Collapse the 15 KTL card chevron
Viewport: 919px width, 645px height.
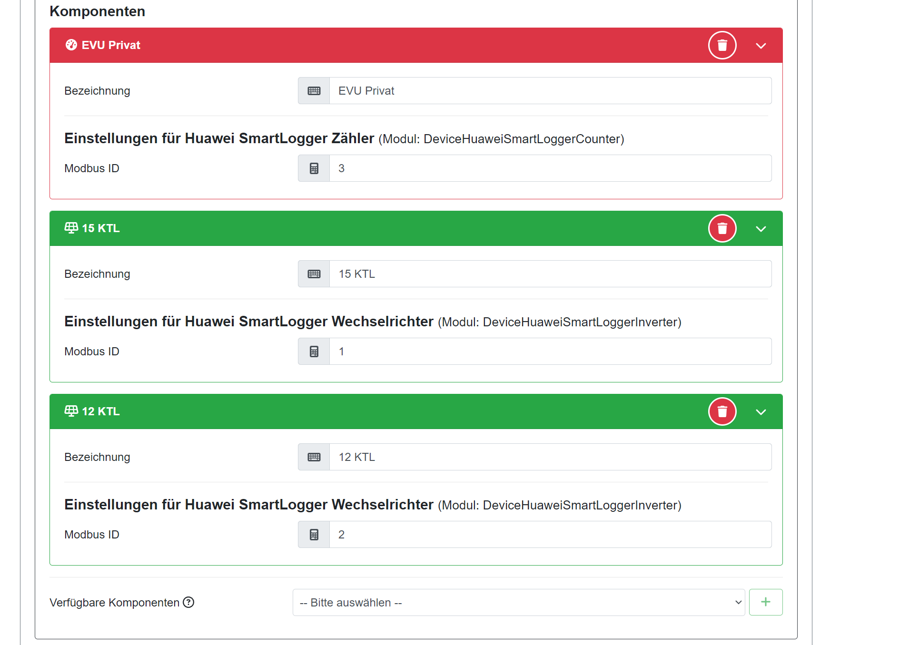coord(761,229)
